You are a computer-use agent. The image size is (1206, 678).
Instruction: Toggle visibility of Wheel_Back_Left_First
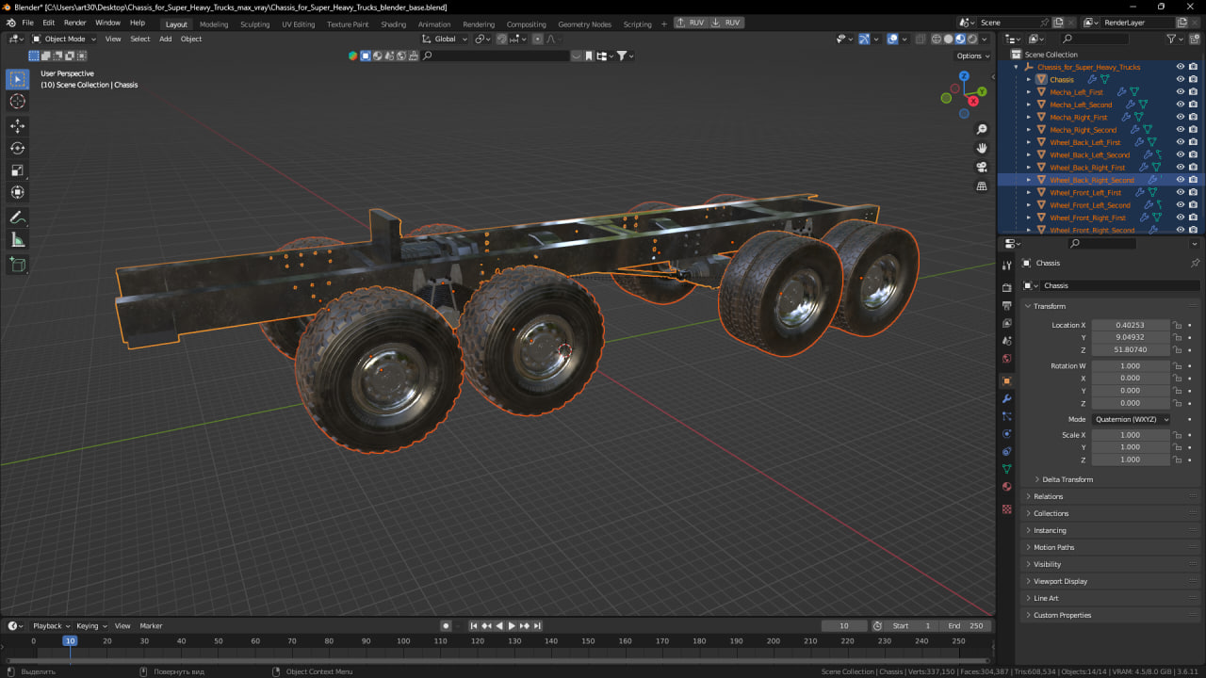pos(1180,142)
